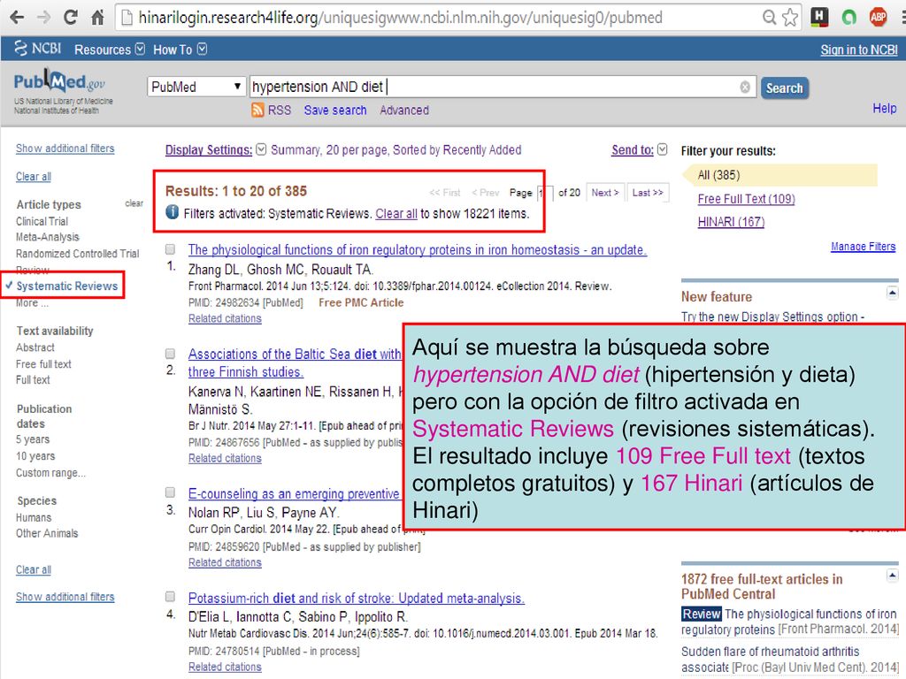This screenshot has height=679, width=906.
Task: Click the NCBI logo in the header
Action: 37,49
